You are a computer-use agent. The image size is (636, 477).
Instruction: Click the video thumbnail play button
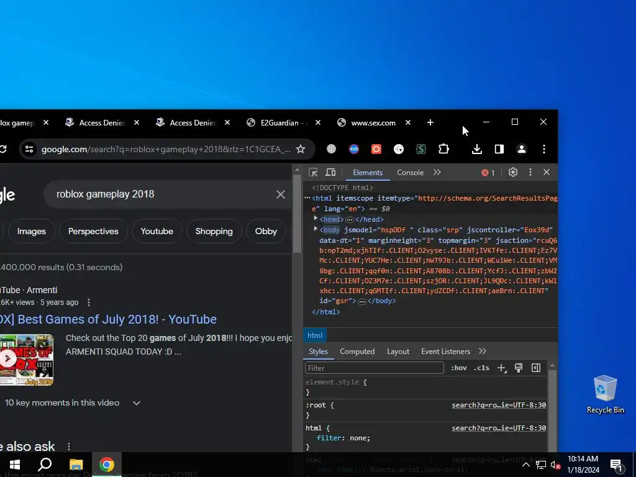tap(7, 358)
